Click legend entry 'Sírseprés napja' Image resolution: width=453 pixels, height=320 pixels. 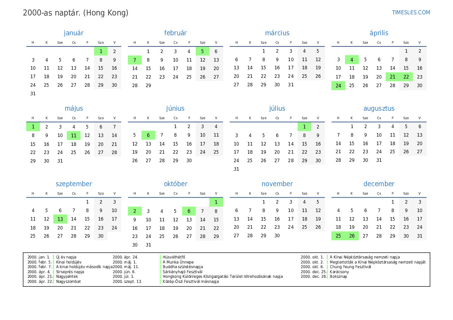[70, 272]
